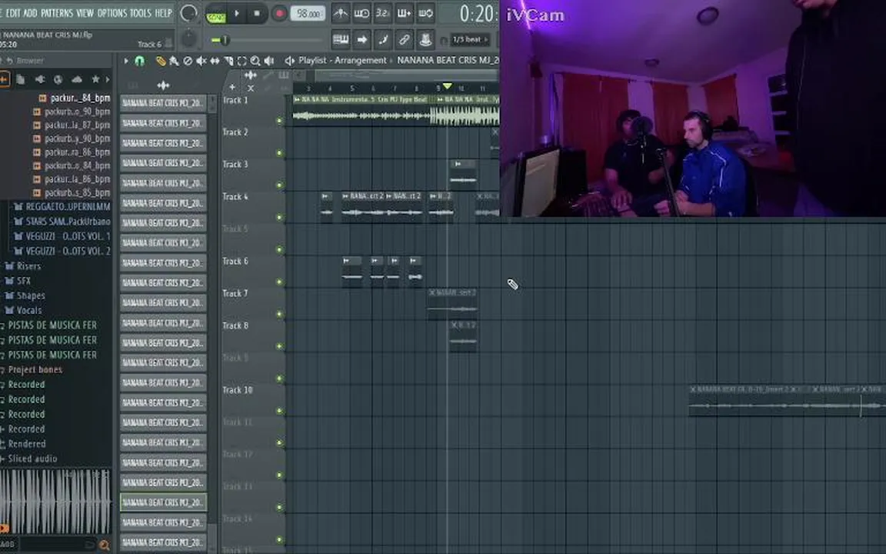Image resolution: width=886 pixels, height=554 pixels.
Task: Select the Draw pencil tool in Playlist
Action: (x=161, y=61)
